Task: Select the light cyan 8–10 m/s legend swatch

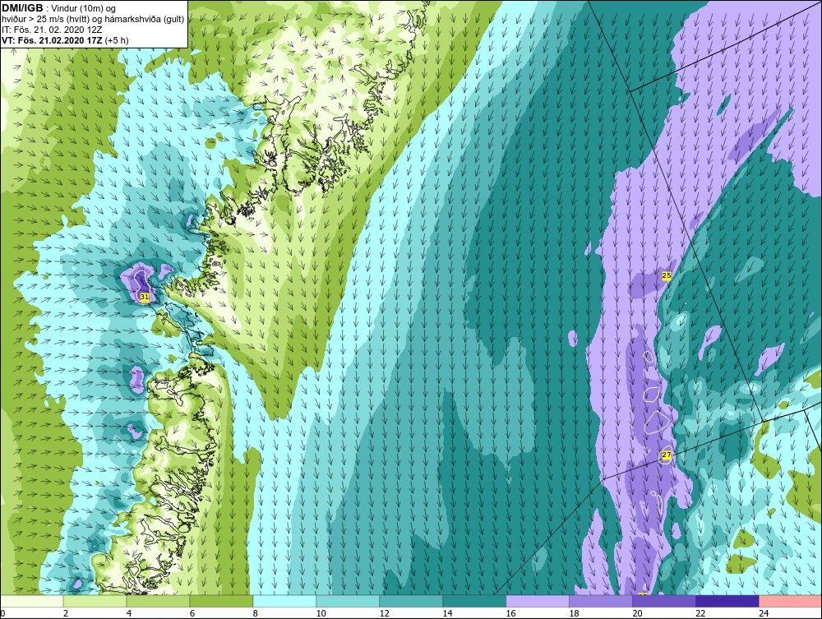Action: 284,601
